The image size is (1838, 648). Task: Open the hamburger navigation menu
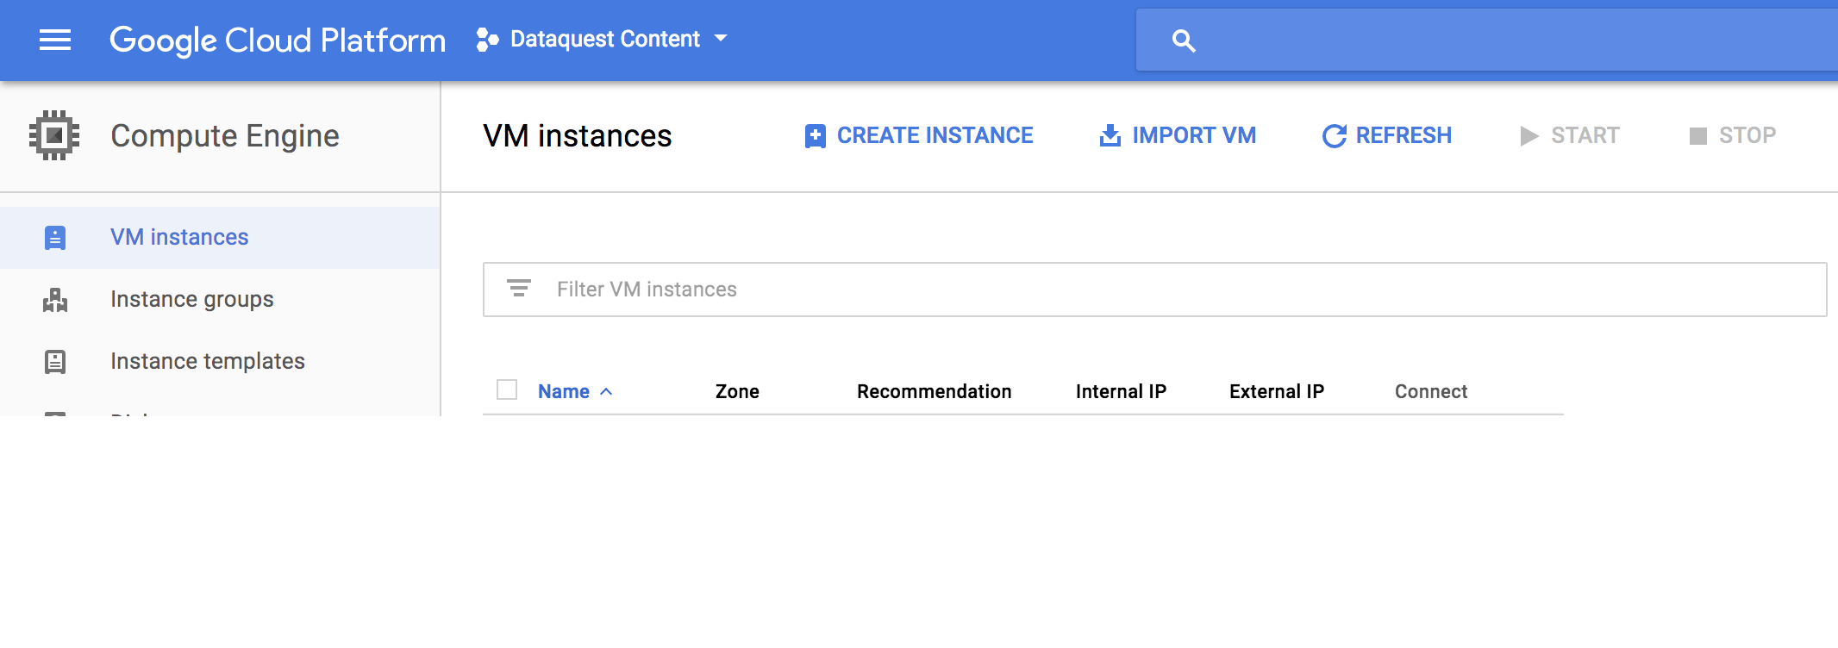tap(55, 40)
